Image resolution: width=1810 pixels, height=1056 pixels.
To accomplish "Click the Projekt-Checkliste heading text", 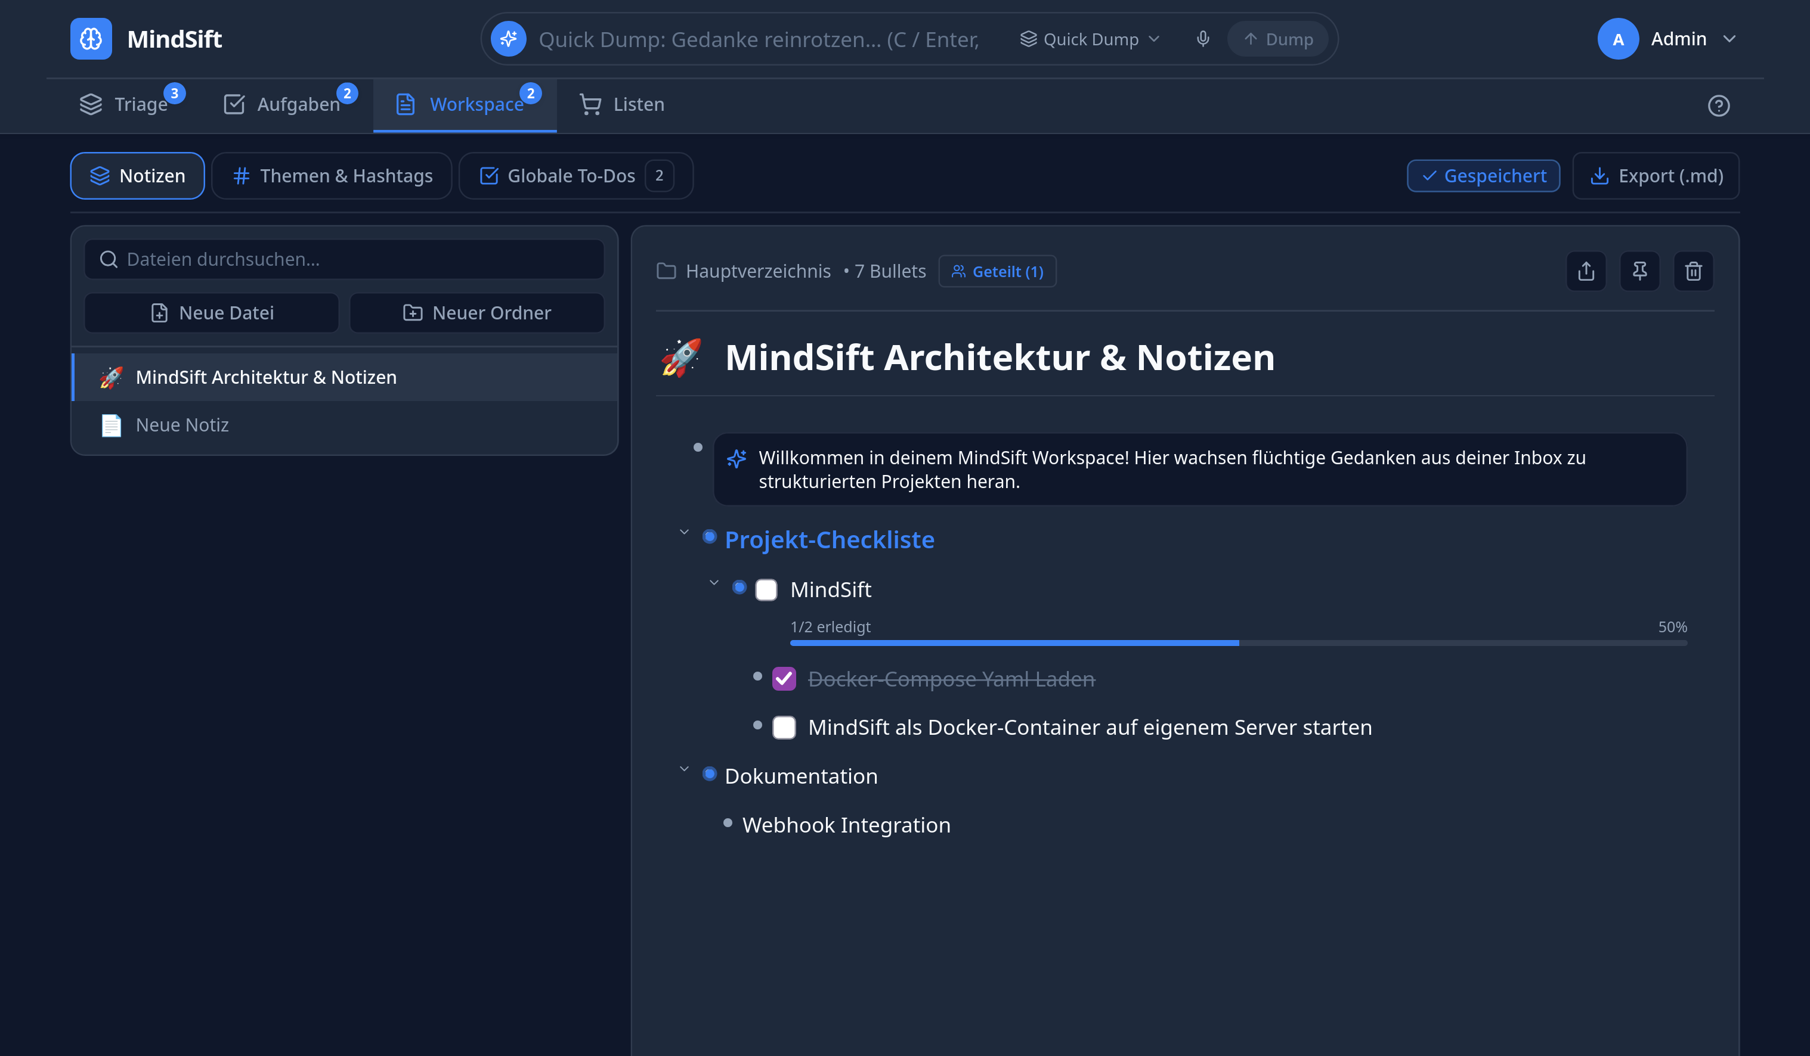I will tap(830, 539).
